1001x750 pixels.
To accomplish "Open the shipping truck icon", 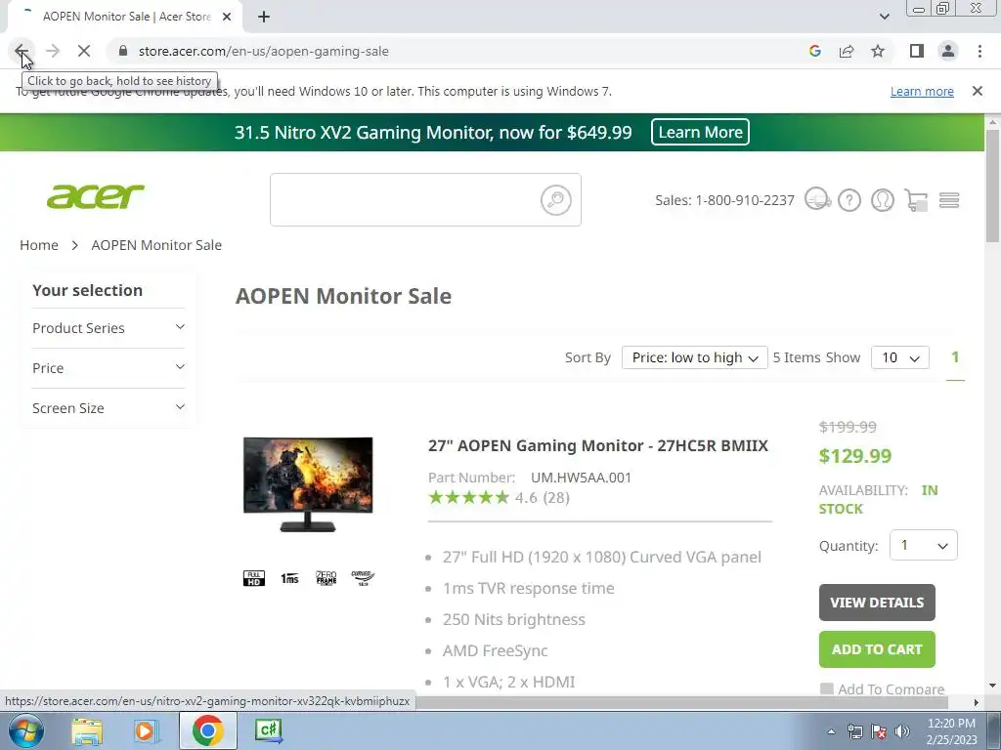I will (818, 199).
